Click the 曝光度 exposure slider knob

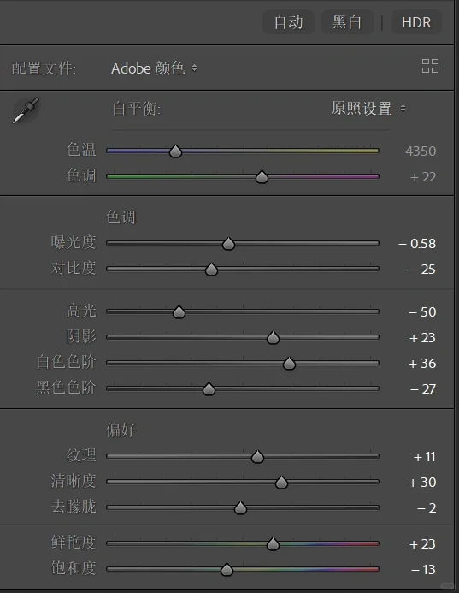point(228,244)
